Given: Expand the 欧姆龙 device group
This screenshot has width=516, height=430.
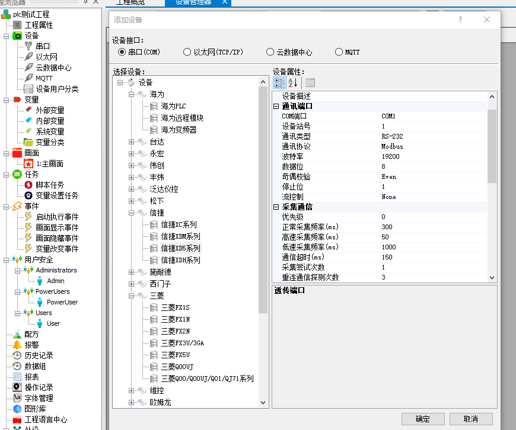Looking at the screenshot, I should tap(131, 402).
